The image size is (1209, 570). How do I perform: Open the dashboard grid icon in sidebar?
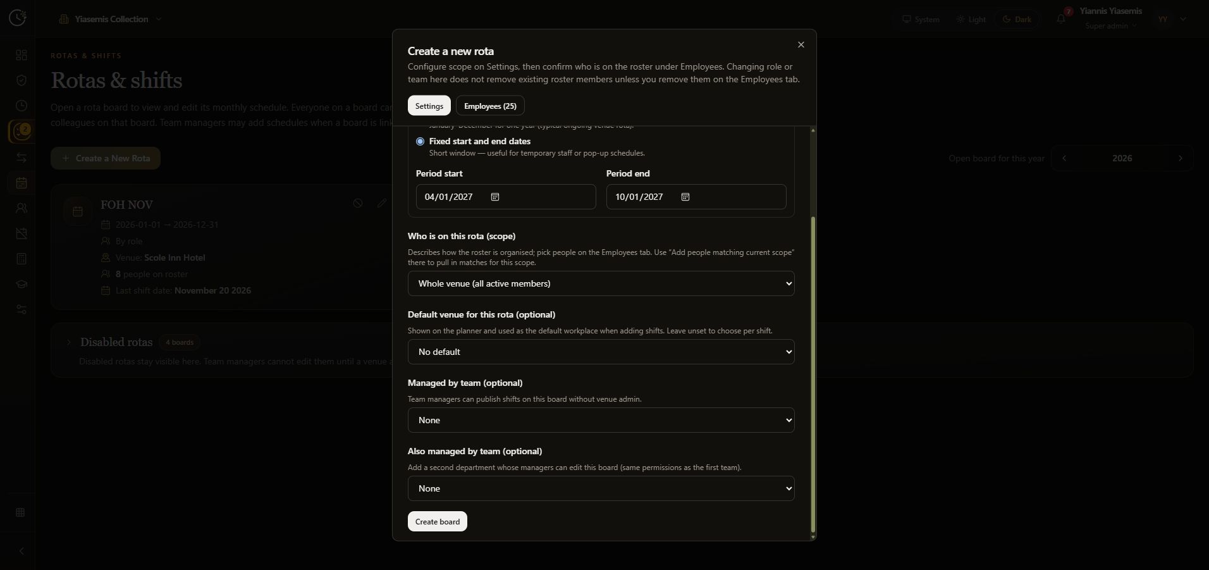click(x=21, y=55)
